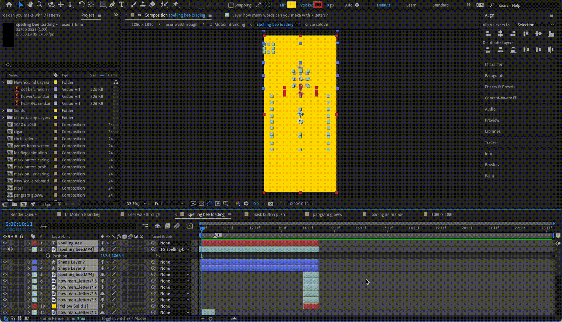Delete selected item with trash icon

pos(59,204)
